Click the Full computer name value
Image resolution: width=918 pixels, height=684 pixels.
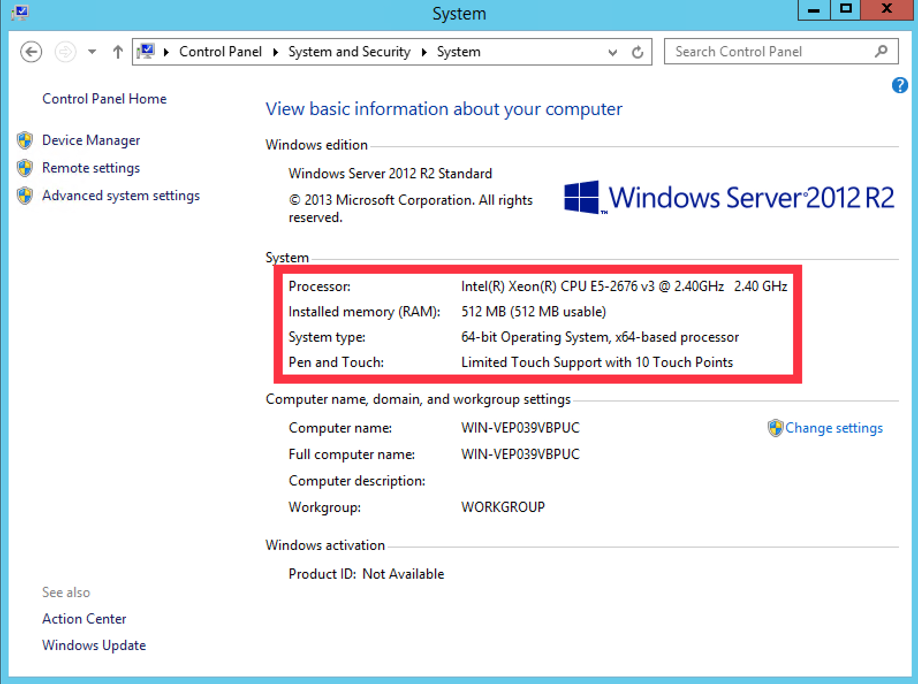(x=521, y=454)
